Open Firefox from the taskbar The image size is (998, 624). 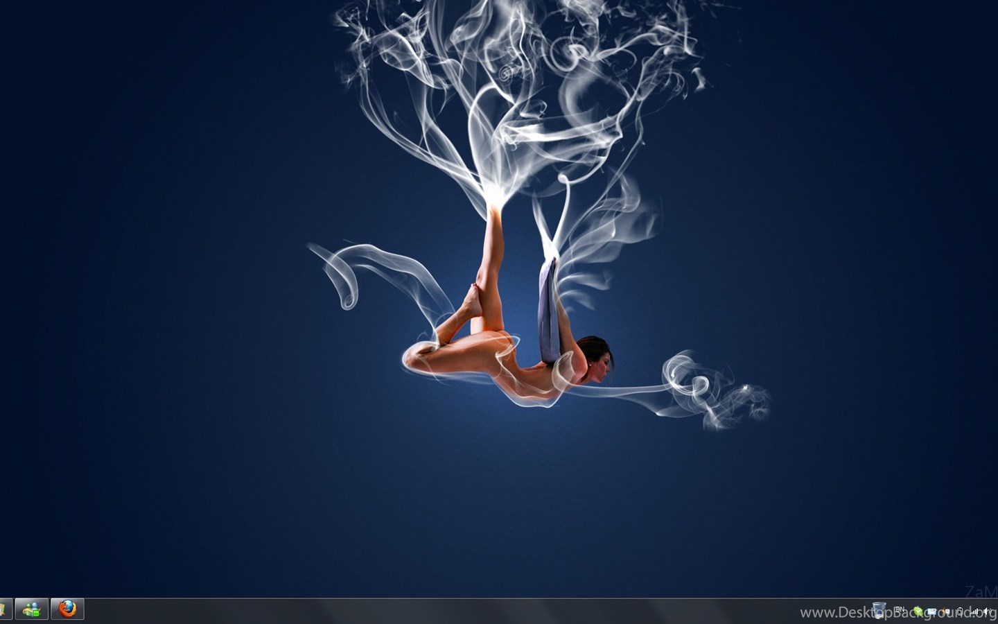click(x=67, y=609)
